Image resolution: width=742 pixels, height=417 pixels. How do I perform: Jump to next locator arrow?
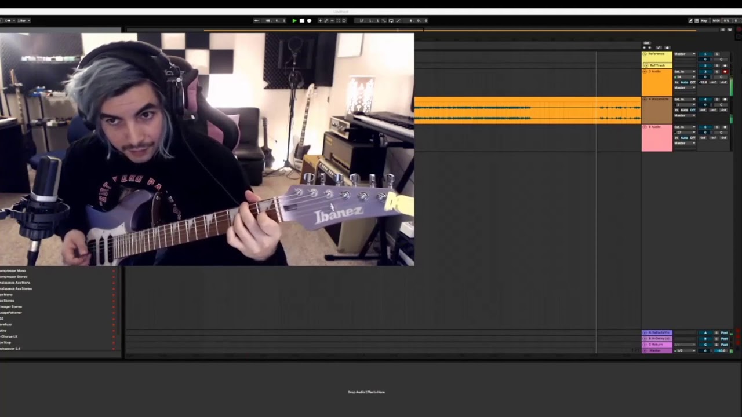click(650, 47)
